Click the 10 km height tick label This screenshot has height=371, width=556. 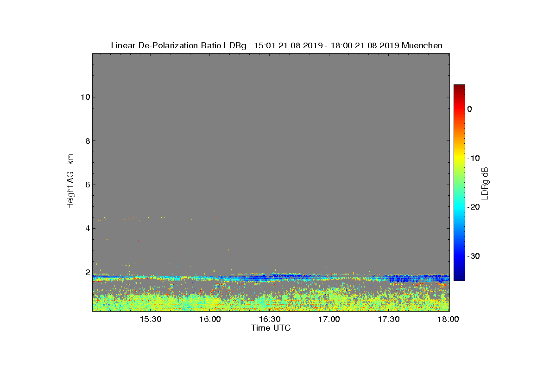coord(84,97)
